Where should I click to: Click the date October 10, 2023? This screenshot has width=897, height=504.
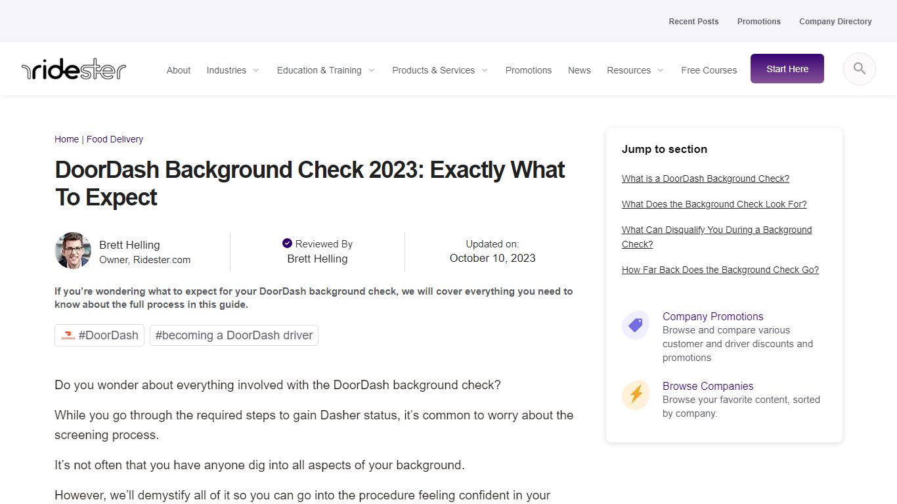coord(492,258)
